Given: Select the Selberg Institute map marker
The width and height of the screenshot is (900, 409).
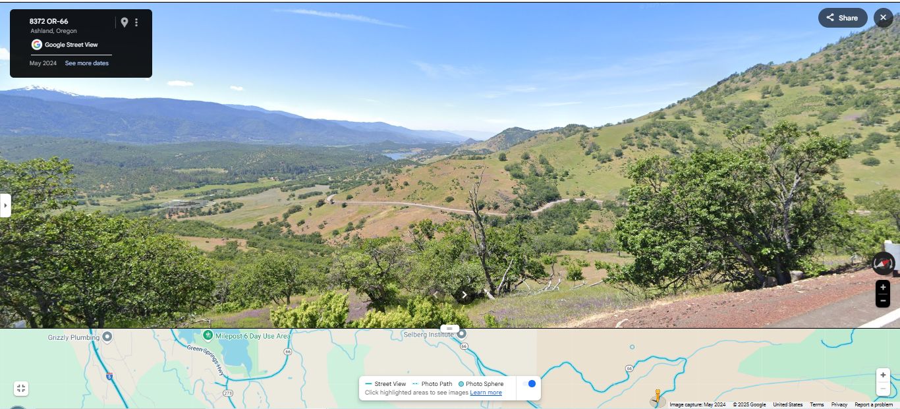Looking at the screenshot, I should coord(462,334).
